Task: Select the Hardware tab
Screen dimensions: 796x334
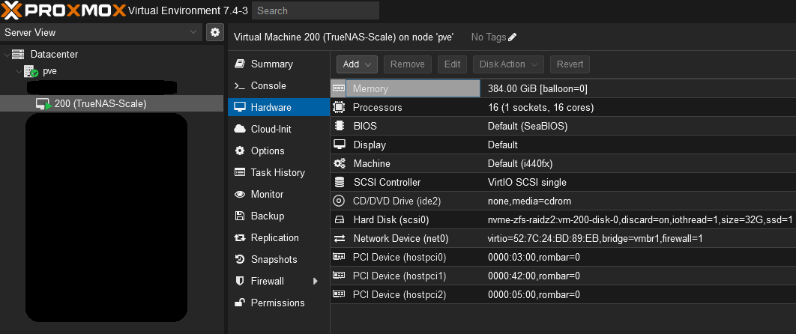Action: (x=279, y=107)
